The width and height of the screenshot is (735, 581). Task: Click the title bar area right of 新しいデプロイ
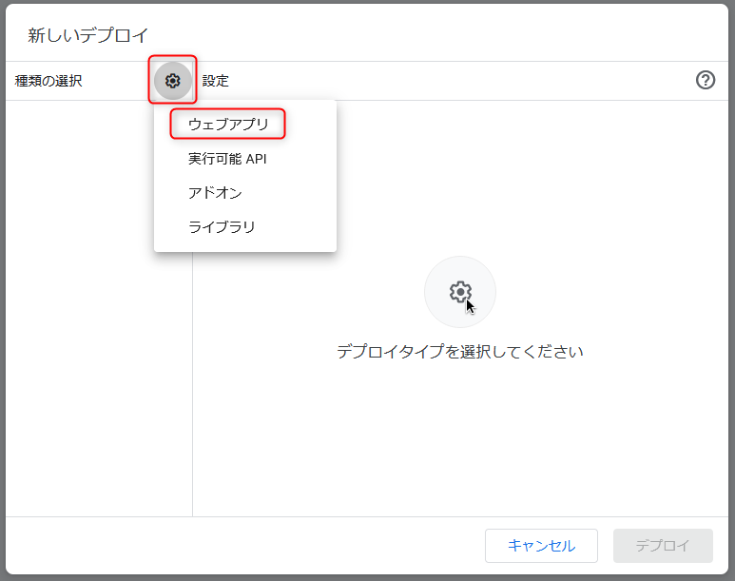pos(428,35)
